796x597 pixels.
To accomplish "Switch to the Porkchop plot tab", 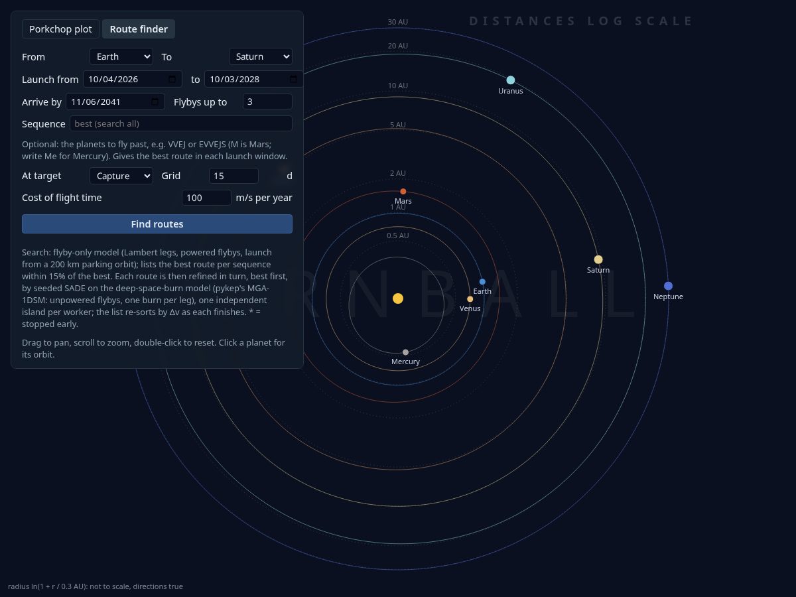I will 61,29.
